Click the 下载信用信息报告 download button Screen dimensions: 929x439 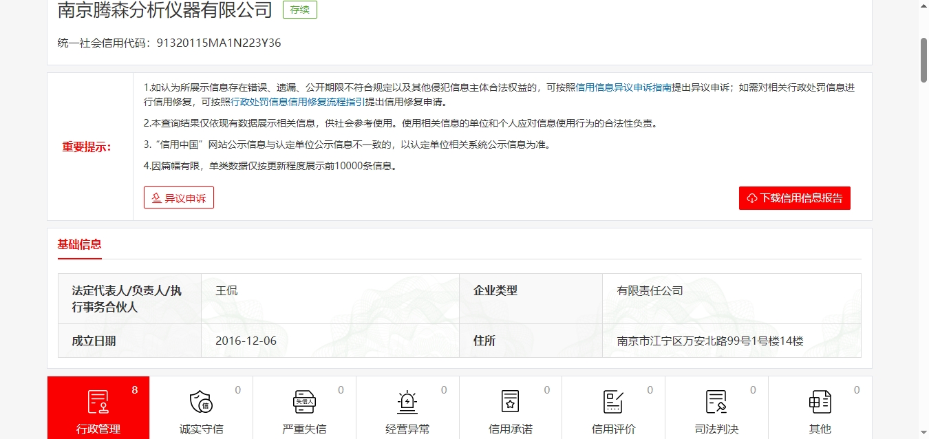795,197
